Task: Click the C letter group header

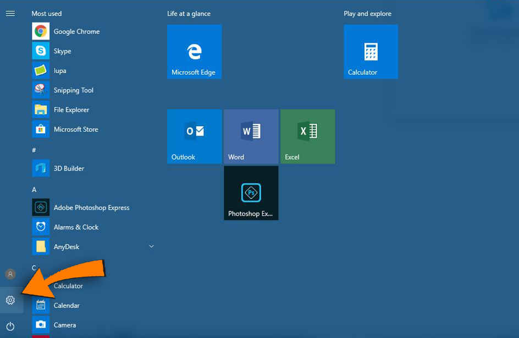Action: pos(34,268)
